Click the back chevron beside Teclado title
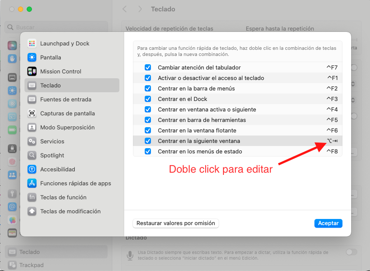370x271 pixels. pos(125,9)
